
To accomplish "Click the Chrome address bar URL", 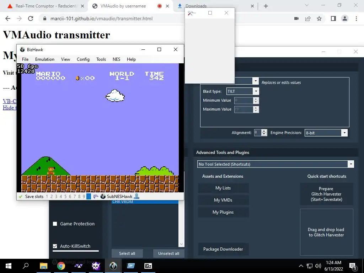I will (x=101, y=18).
